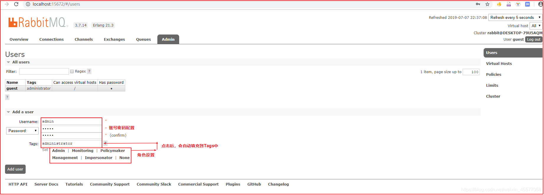Image resolution: width=544 pixels, height=195 pixels.
Task: Open the Refresh every 5 seconds dropdown
Action: coord(515,17)
